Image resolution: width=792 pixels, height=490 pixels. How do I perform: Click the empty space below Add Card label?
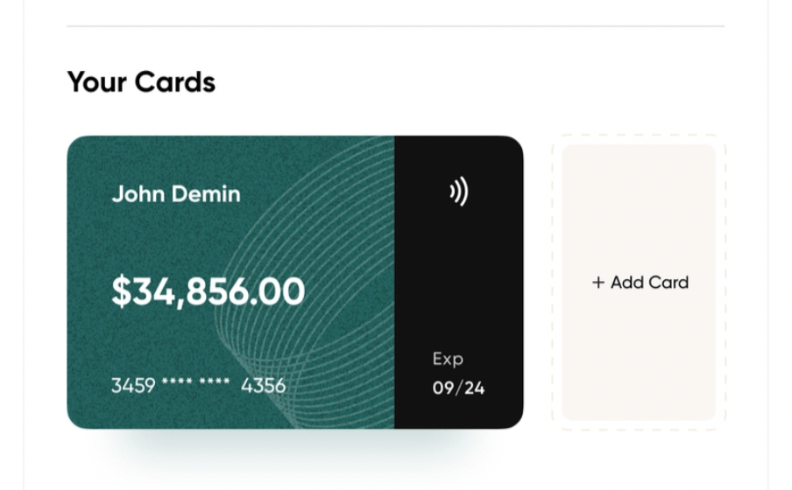point(639,359)
